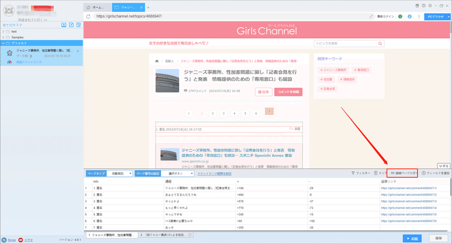Viewport: 452px width, 244px height.
Task: Click 全てのタスク header
Action: 12,25
